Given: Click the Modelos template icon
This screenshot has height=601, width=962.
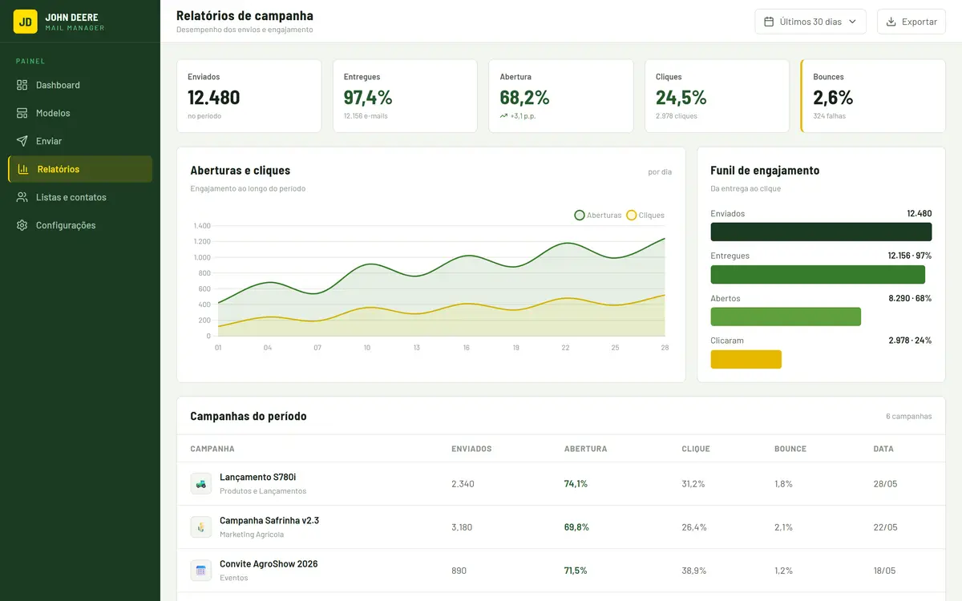Looking at the screenshot, I should 22,113.
